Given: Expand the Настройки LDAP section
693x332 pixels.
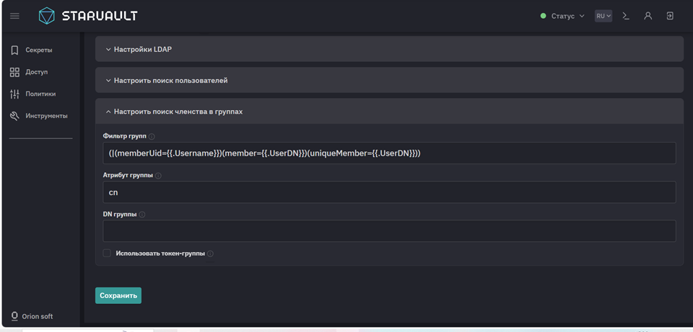Looking at the screenshot, I should (143, 50).
